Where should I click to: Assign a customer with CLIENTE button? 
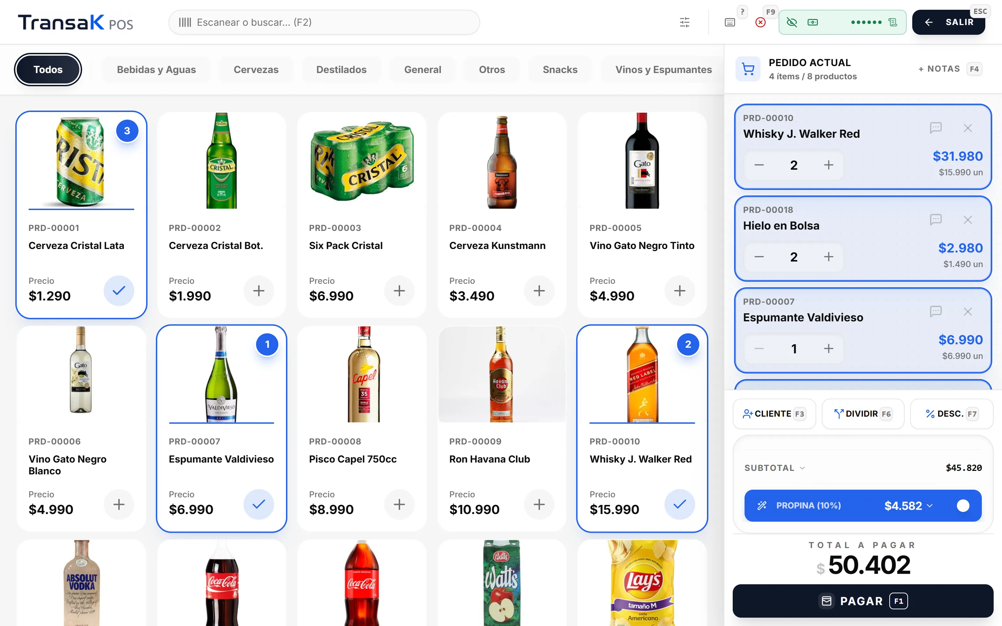coord(774,414)
